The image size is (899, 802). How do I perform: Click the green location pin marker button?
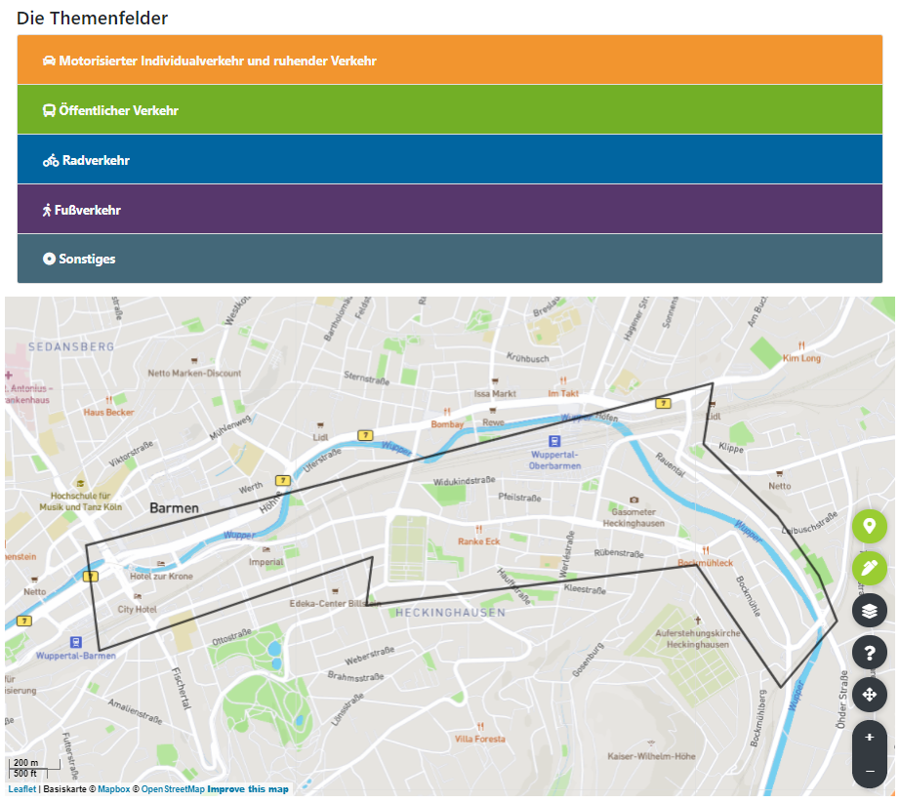pos(869,527)
